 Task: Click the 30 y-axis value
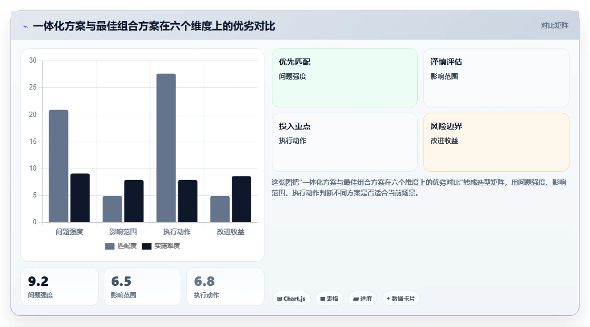[33, 61]
